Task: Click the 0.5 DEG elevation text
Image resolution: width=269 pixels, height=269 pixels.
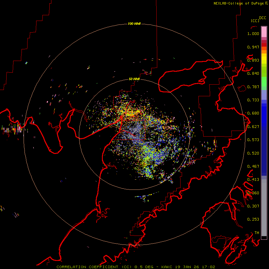Action: point(145,267)
